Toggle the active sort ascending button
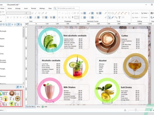Screen dimensions: 154x115 [x=18, y=24]
